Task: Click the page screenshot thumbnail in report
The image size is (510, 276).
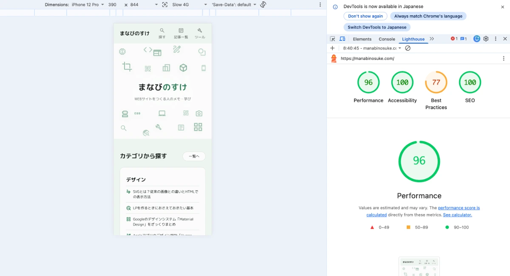Action: [x=419, y=266]
